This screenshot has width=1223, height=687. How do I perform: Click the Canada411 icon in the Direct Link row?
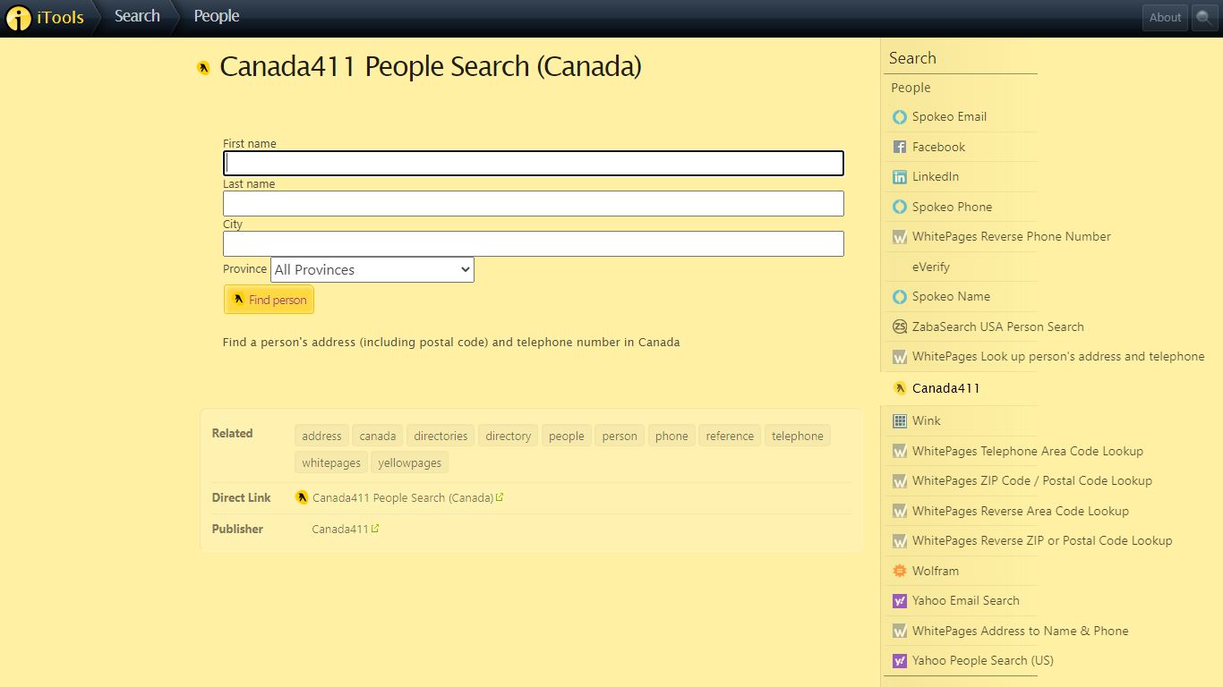click(302, 497)
